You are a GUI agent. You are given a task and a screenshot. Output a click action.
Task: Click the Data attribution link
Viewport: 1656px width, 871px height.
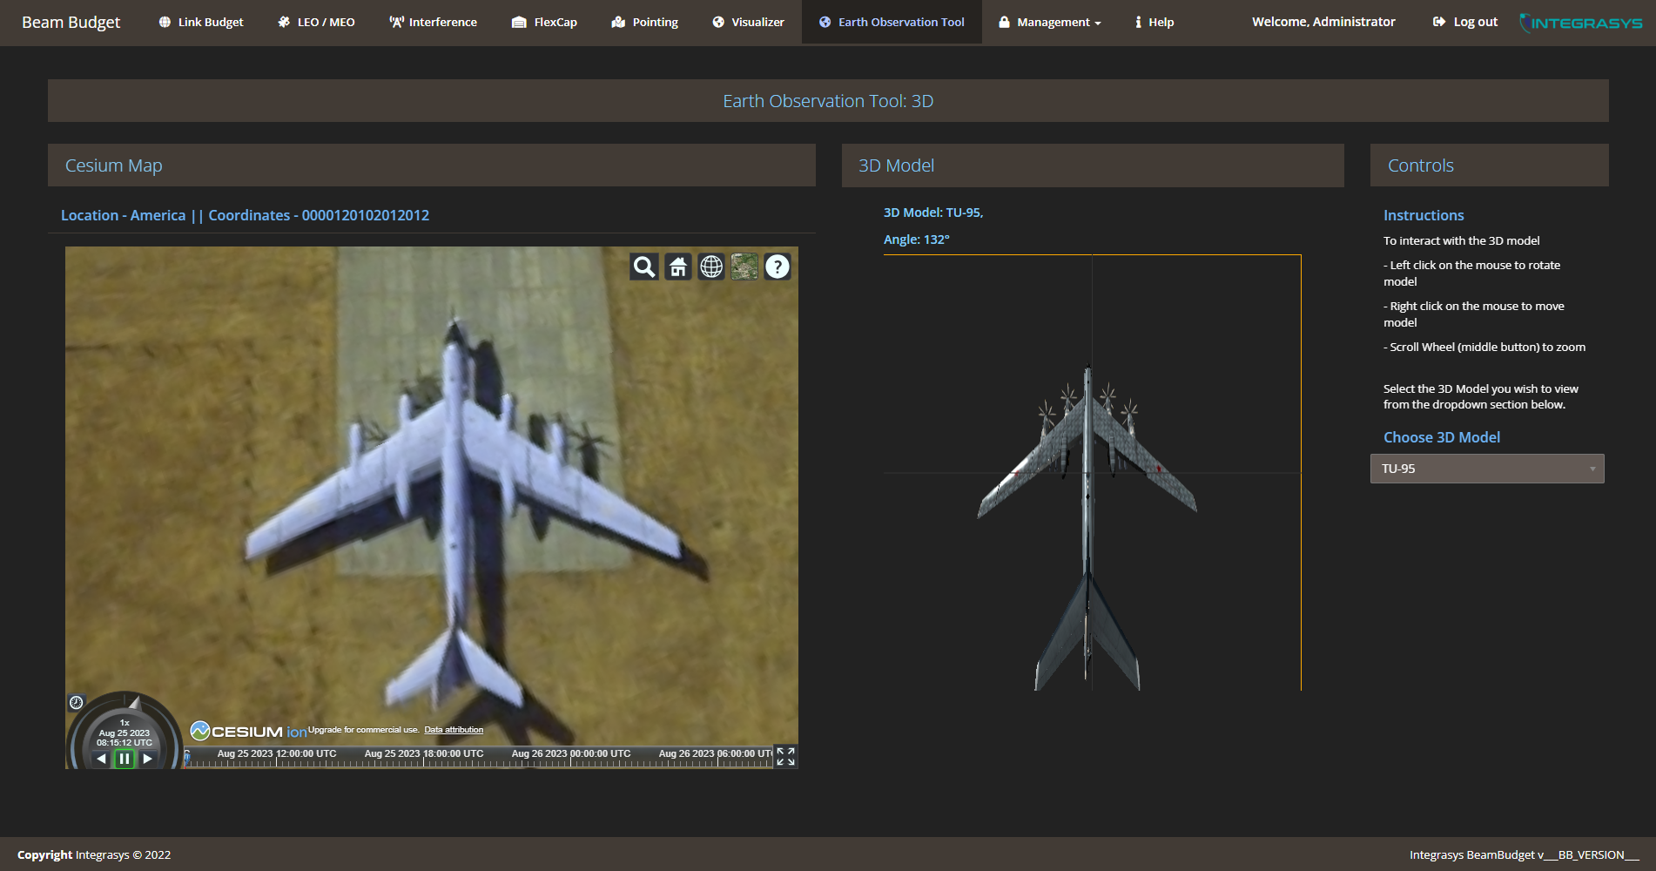(x=453, y=729)
